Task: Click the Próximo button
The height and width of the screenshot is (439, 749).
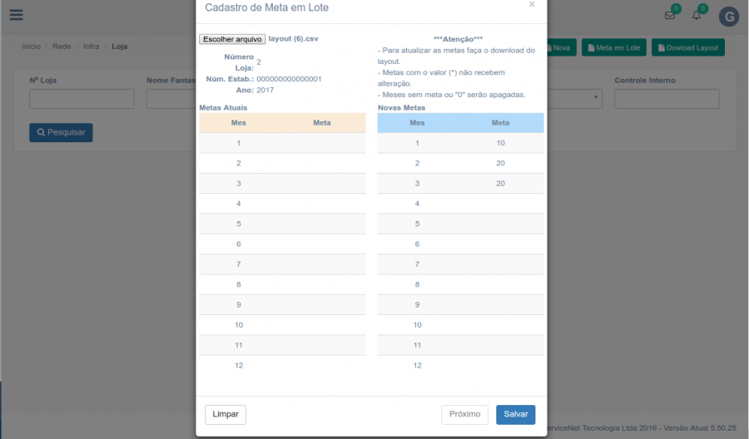Action: [464, 414]
